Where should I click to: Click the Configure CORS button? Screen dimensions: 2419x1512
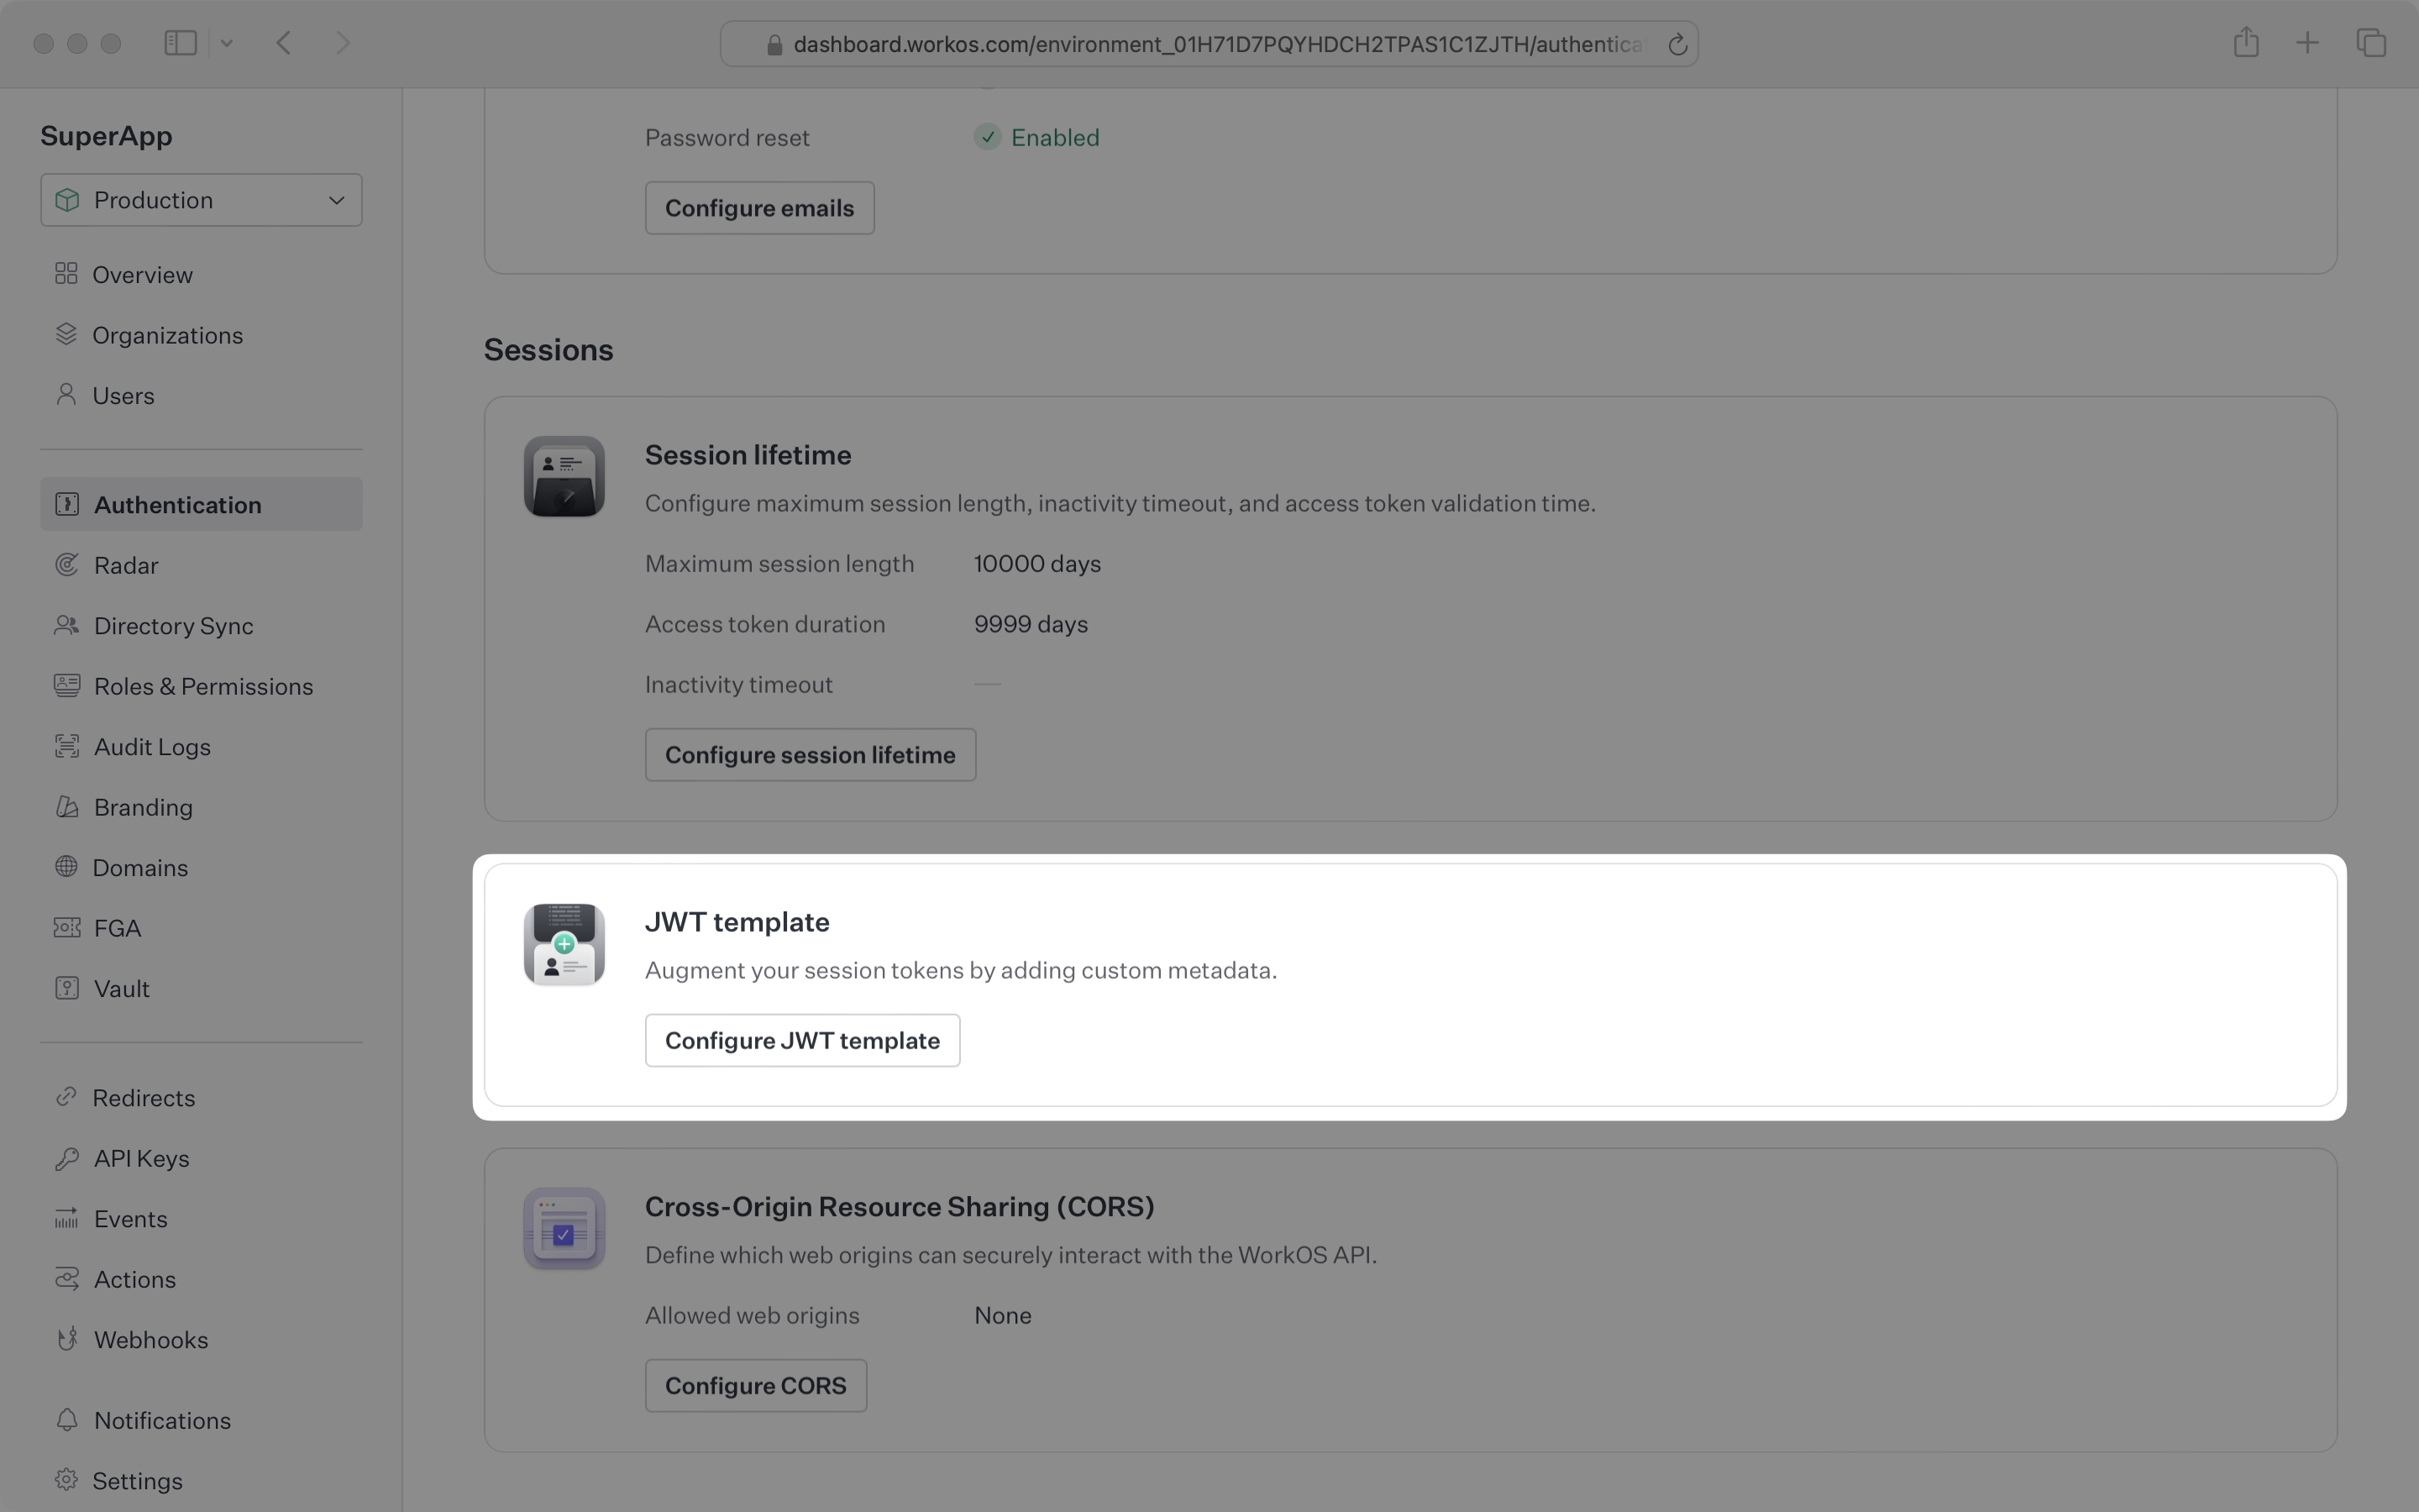(x=754, y=1385)
